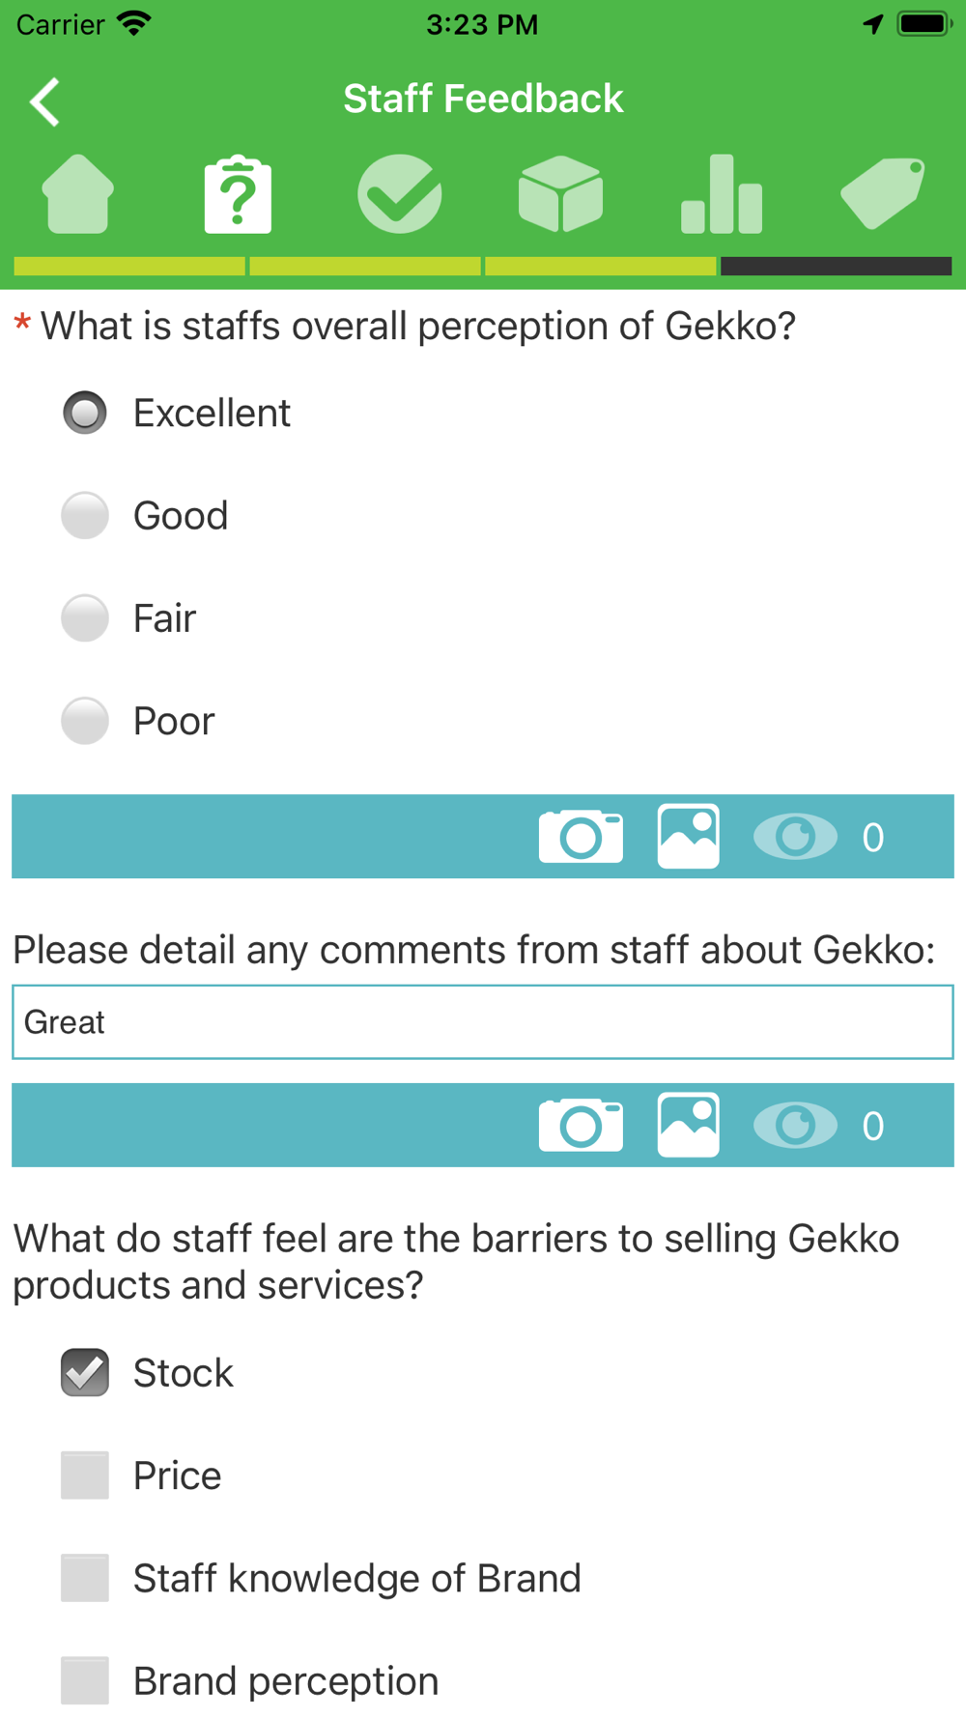The image size is (966, 1718).
Task: Open the clipboard question mark survey tab
Action: pos(238,194)
